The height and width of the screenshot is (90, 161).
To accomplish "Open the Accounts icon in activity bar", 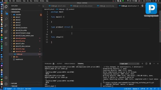I will click(x=6, y=78).
